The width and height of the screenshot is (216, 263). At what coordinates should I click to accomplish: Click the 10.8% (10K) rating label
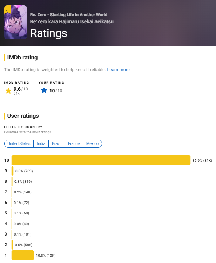(46, 256)
